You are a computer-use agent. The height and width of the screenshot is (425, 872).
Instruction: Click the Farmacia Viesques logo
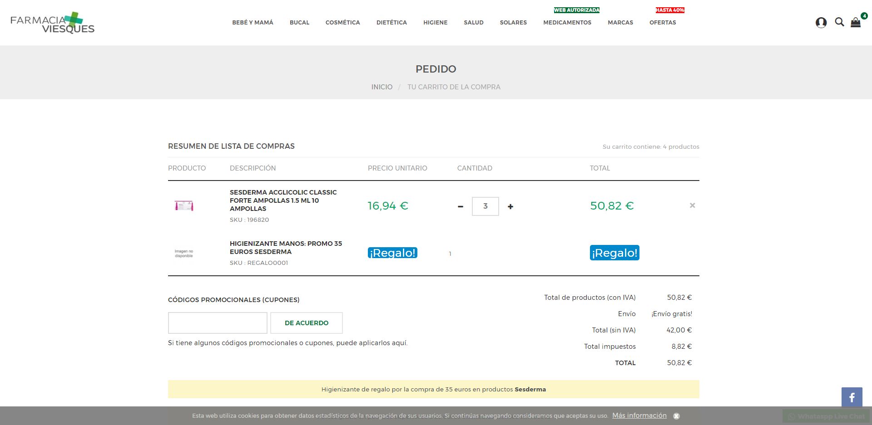[53, 23]
